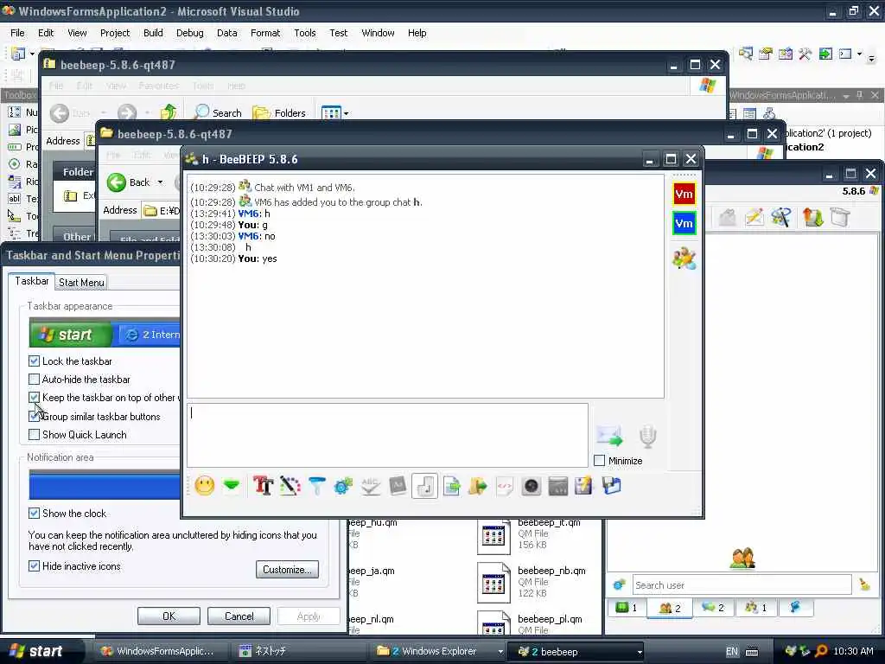The image size is (885, 664).
Task: Click the green Back button in Explorer
Action: coord(130,182)
